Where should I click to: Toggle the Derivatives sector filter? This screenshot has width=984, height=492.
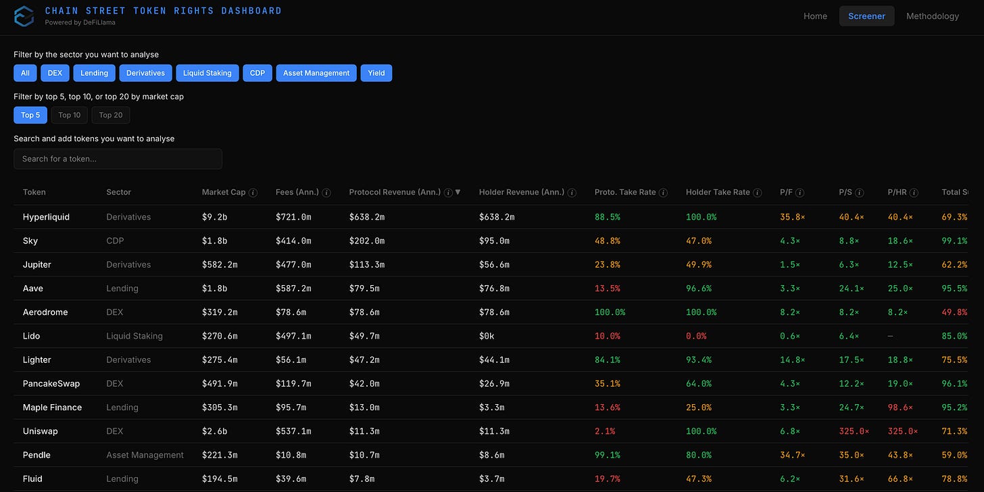(x=145, y=73)
